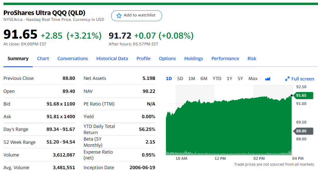Set chart range to 5D
This screenshot has width=318, height=173.
[x=180, y=79]
